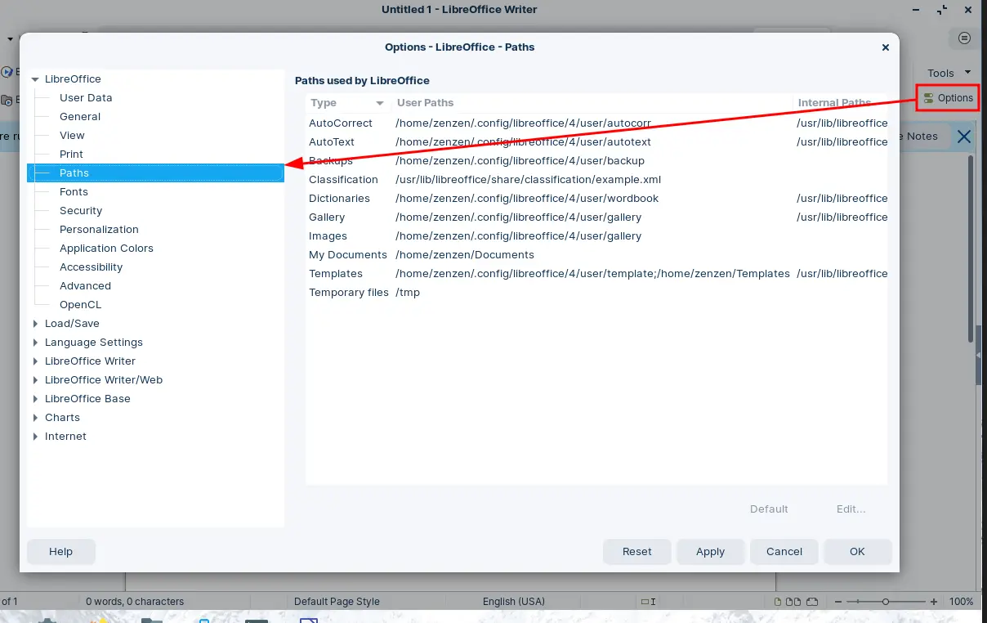This screenshot has height=623, width=987.
Task: Click English (USA) language in status bar
Action: (x=514, y=602)
